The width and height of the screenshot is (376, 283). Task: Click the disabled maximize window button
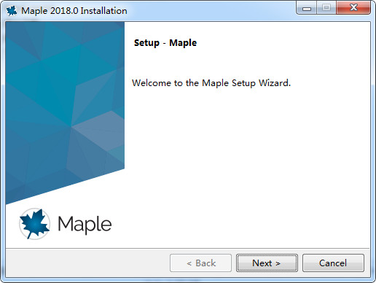pyautogui.click(x=326, y=8)
